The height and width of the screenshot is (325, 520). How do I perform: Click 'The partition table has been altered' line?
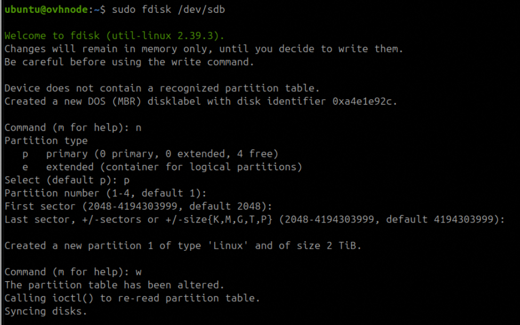click(x=115, y=285)
